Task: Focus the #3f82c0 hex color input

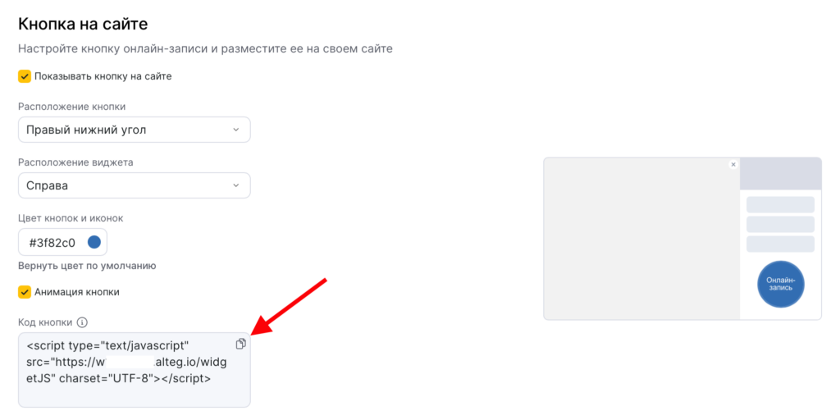Action: point(52,242)
